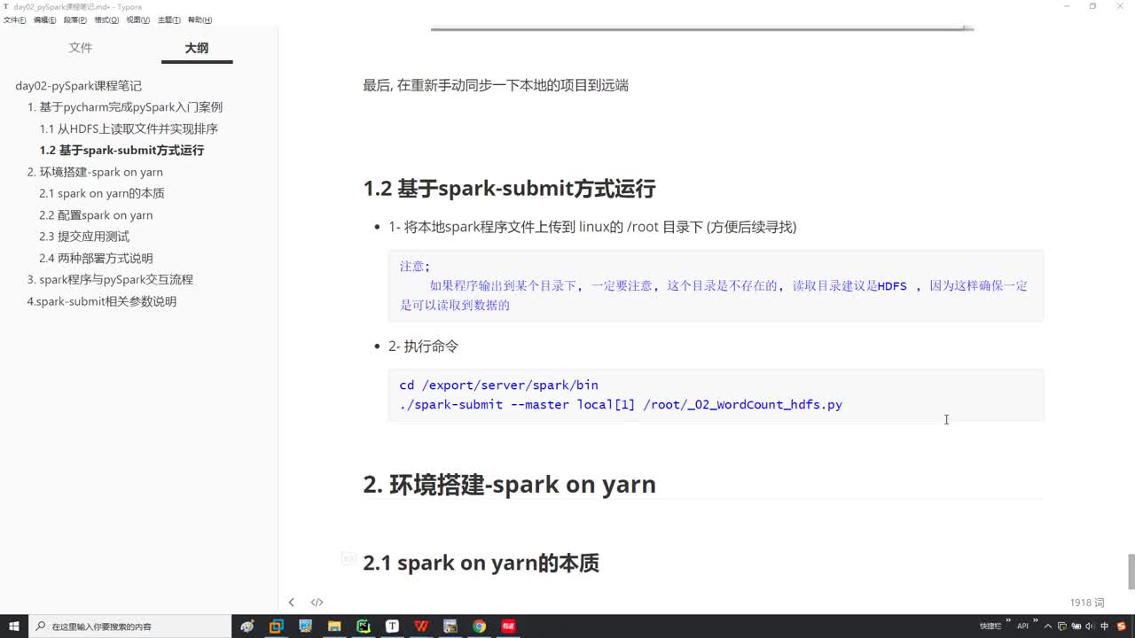
Task: Click the 注意; note block line
Action: click(x=415, y=266)
